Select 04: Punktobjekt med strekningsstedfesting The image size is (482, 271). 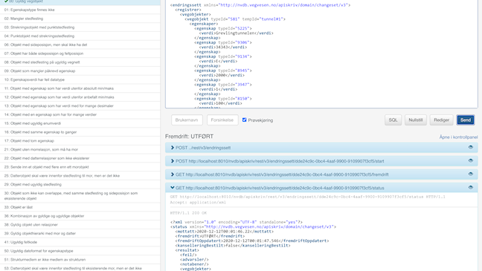pyautogui.click(x=80, y=36)
